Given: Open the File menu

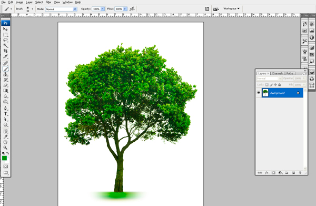Looking at the screenshot, I should pos(4,2).
